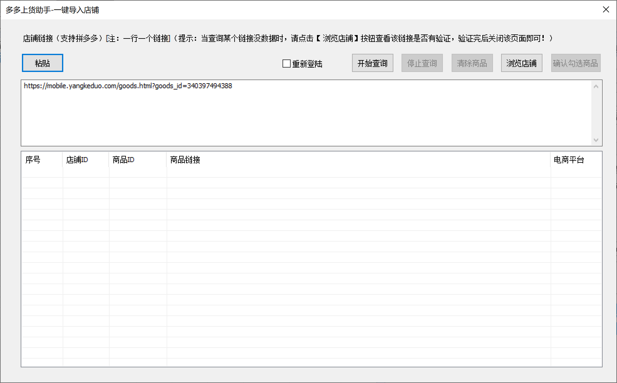Close the 多多上货助手 import window

606,10
